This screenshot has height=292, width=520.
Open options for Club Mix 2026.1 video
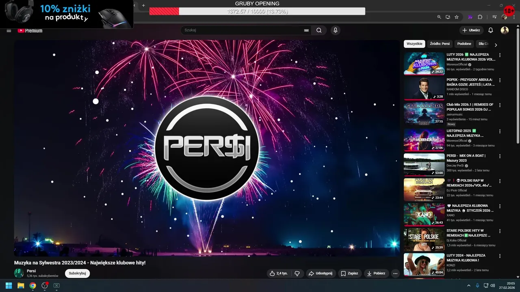coord(500,105)
